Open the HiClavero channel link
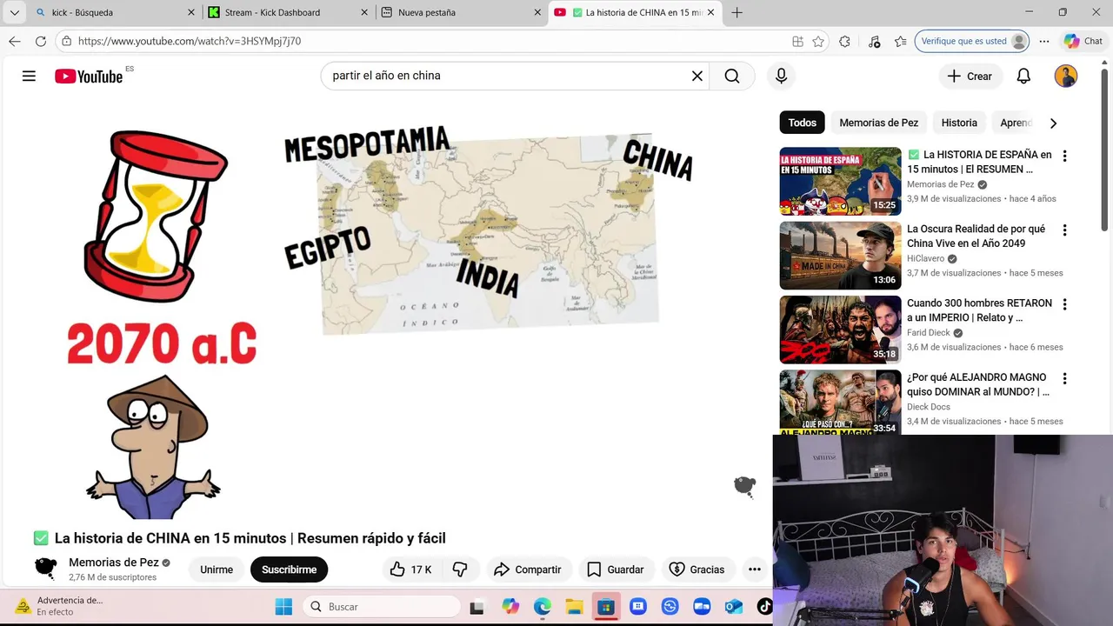This screenshot has height=626, width=1113. coord(926,258)
